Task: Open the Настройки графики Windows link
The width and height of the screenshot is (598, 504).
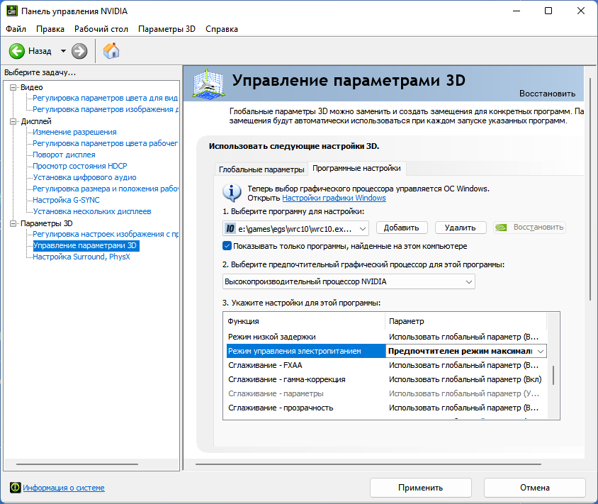Action: tap(334, 198)
